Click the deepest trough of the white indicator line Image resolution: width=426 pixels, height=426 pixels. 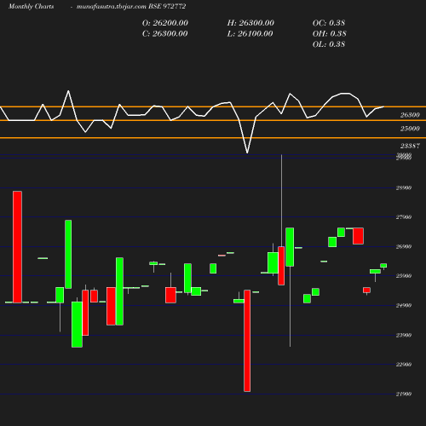[x=247, y=153]
